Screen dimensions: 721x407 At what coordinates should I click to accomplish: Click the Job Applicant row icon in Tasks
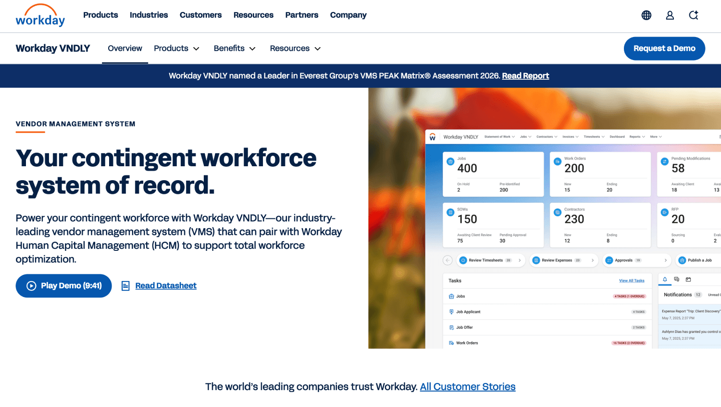(451, 312)
